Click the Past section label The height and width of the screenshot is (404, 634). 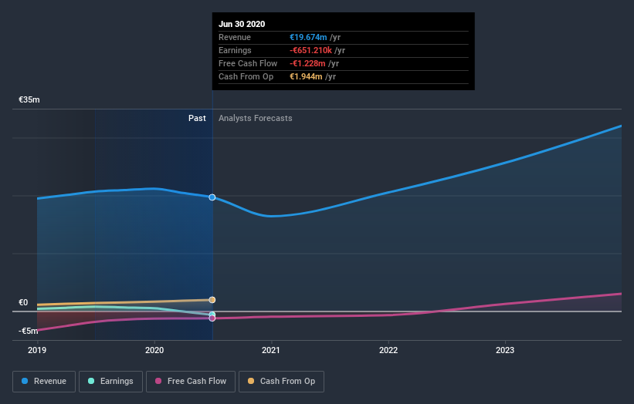point(197,118)
